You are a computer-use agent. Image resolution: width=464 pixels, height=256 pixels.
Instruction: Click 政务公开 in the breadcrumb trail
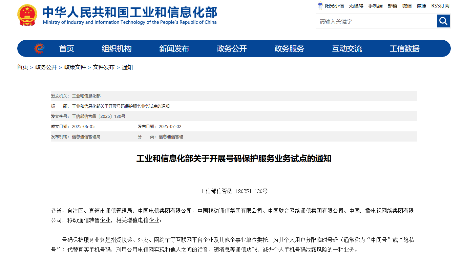(x=46, y=67)
